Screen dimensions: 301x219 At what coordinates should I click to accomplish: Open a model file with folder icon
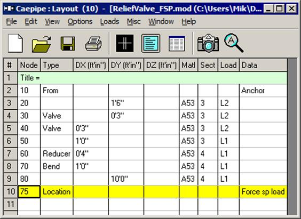(41, 44)
